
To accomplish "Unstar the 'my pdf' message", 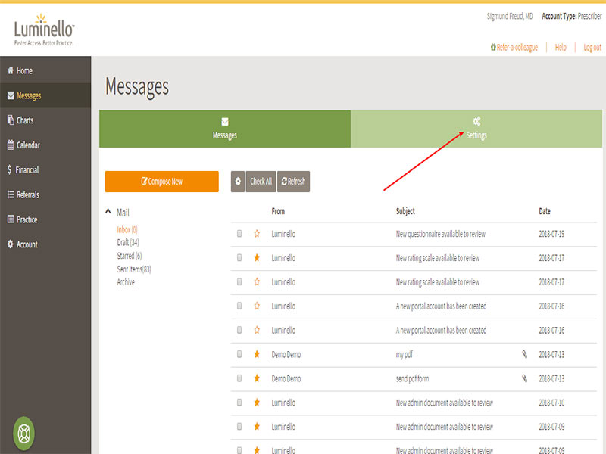I will click(257, 354).
